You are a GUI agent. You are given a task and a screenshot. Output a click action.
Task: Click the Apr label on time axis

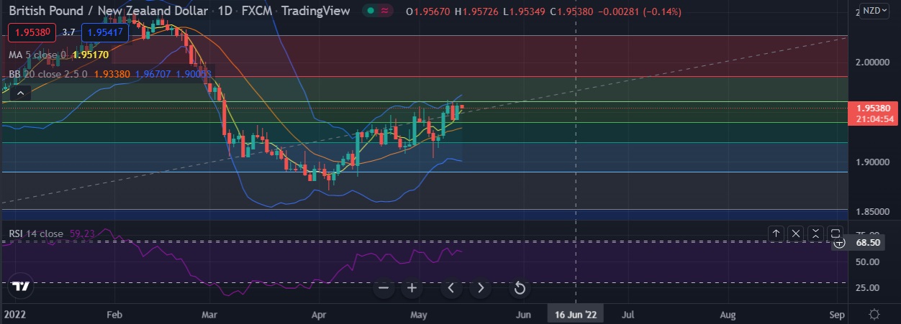320,315
